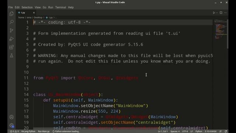
Task: Click the minimap code overview
Action: click(x=220, y=29)
